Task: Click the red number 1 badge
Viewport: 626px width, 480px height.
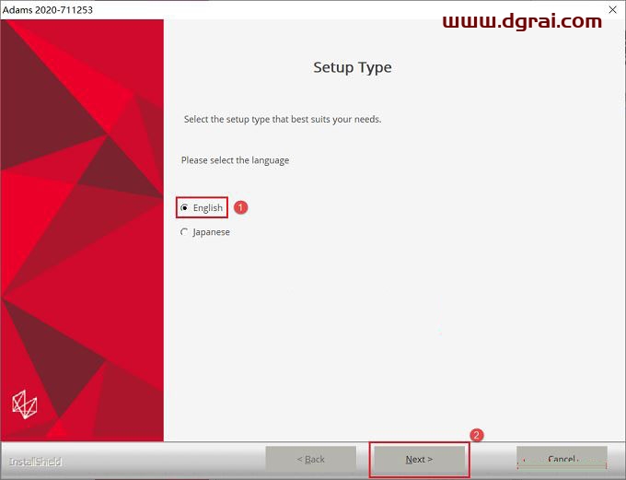Action: coord(241,208)
